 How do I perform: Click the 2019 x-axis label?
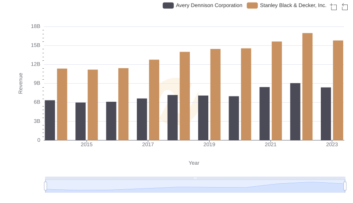[209, 144]
